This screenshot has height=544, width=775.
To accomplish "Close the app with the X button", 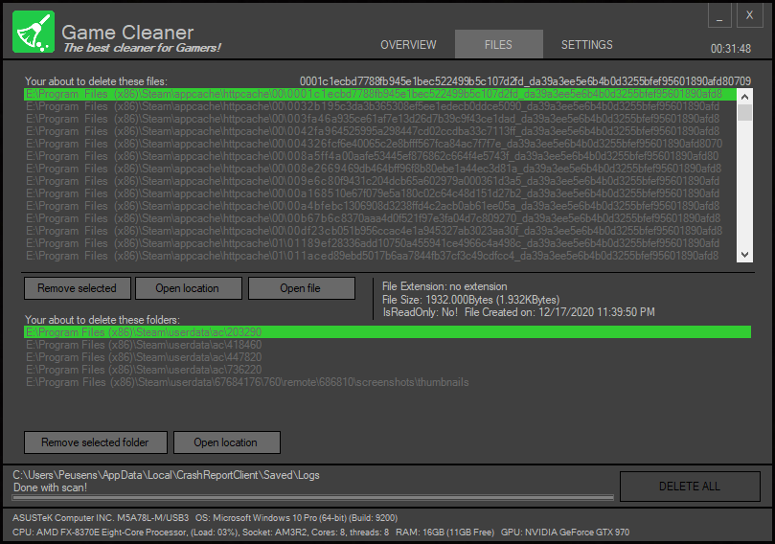I will pos(750,15).
